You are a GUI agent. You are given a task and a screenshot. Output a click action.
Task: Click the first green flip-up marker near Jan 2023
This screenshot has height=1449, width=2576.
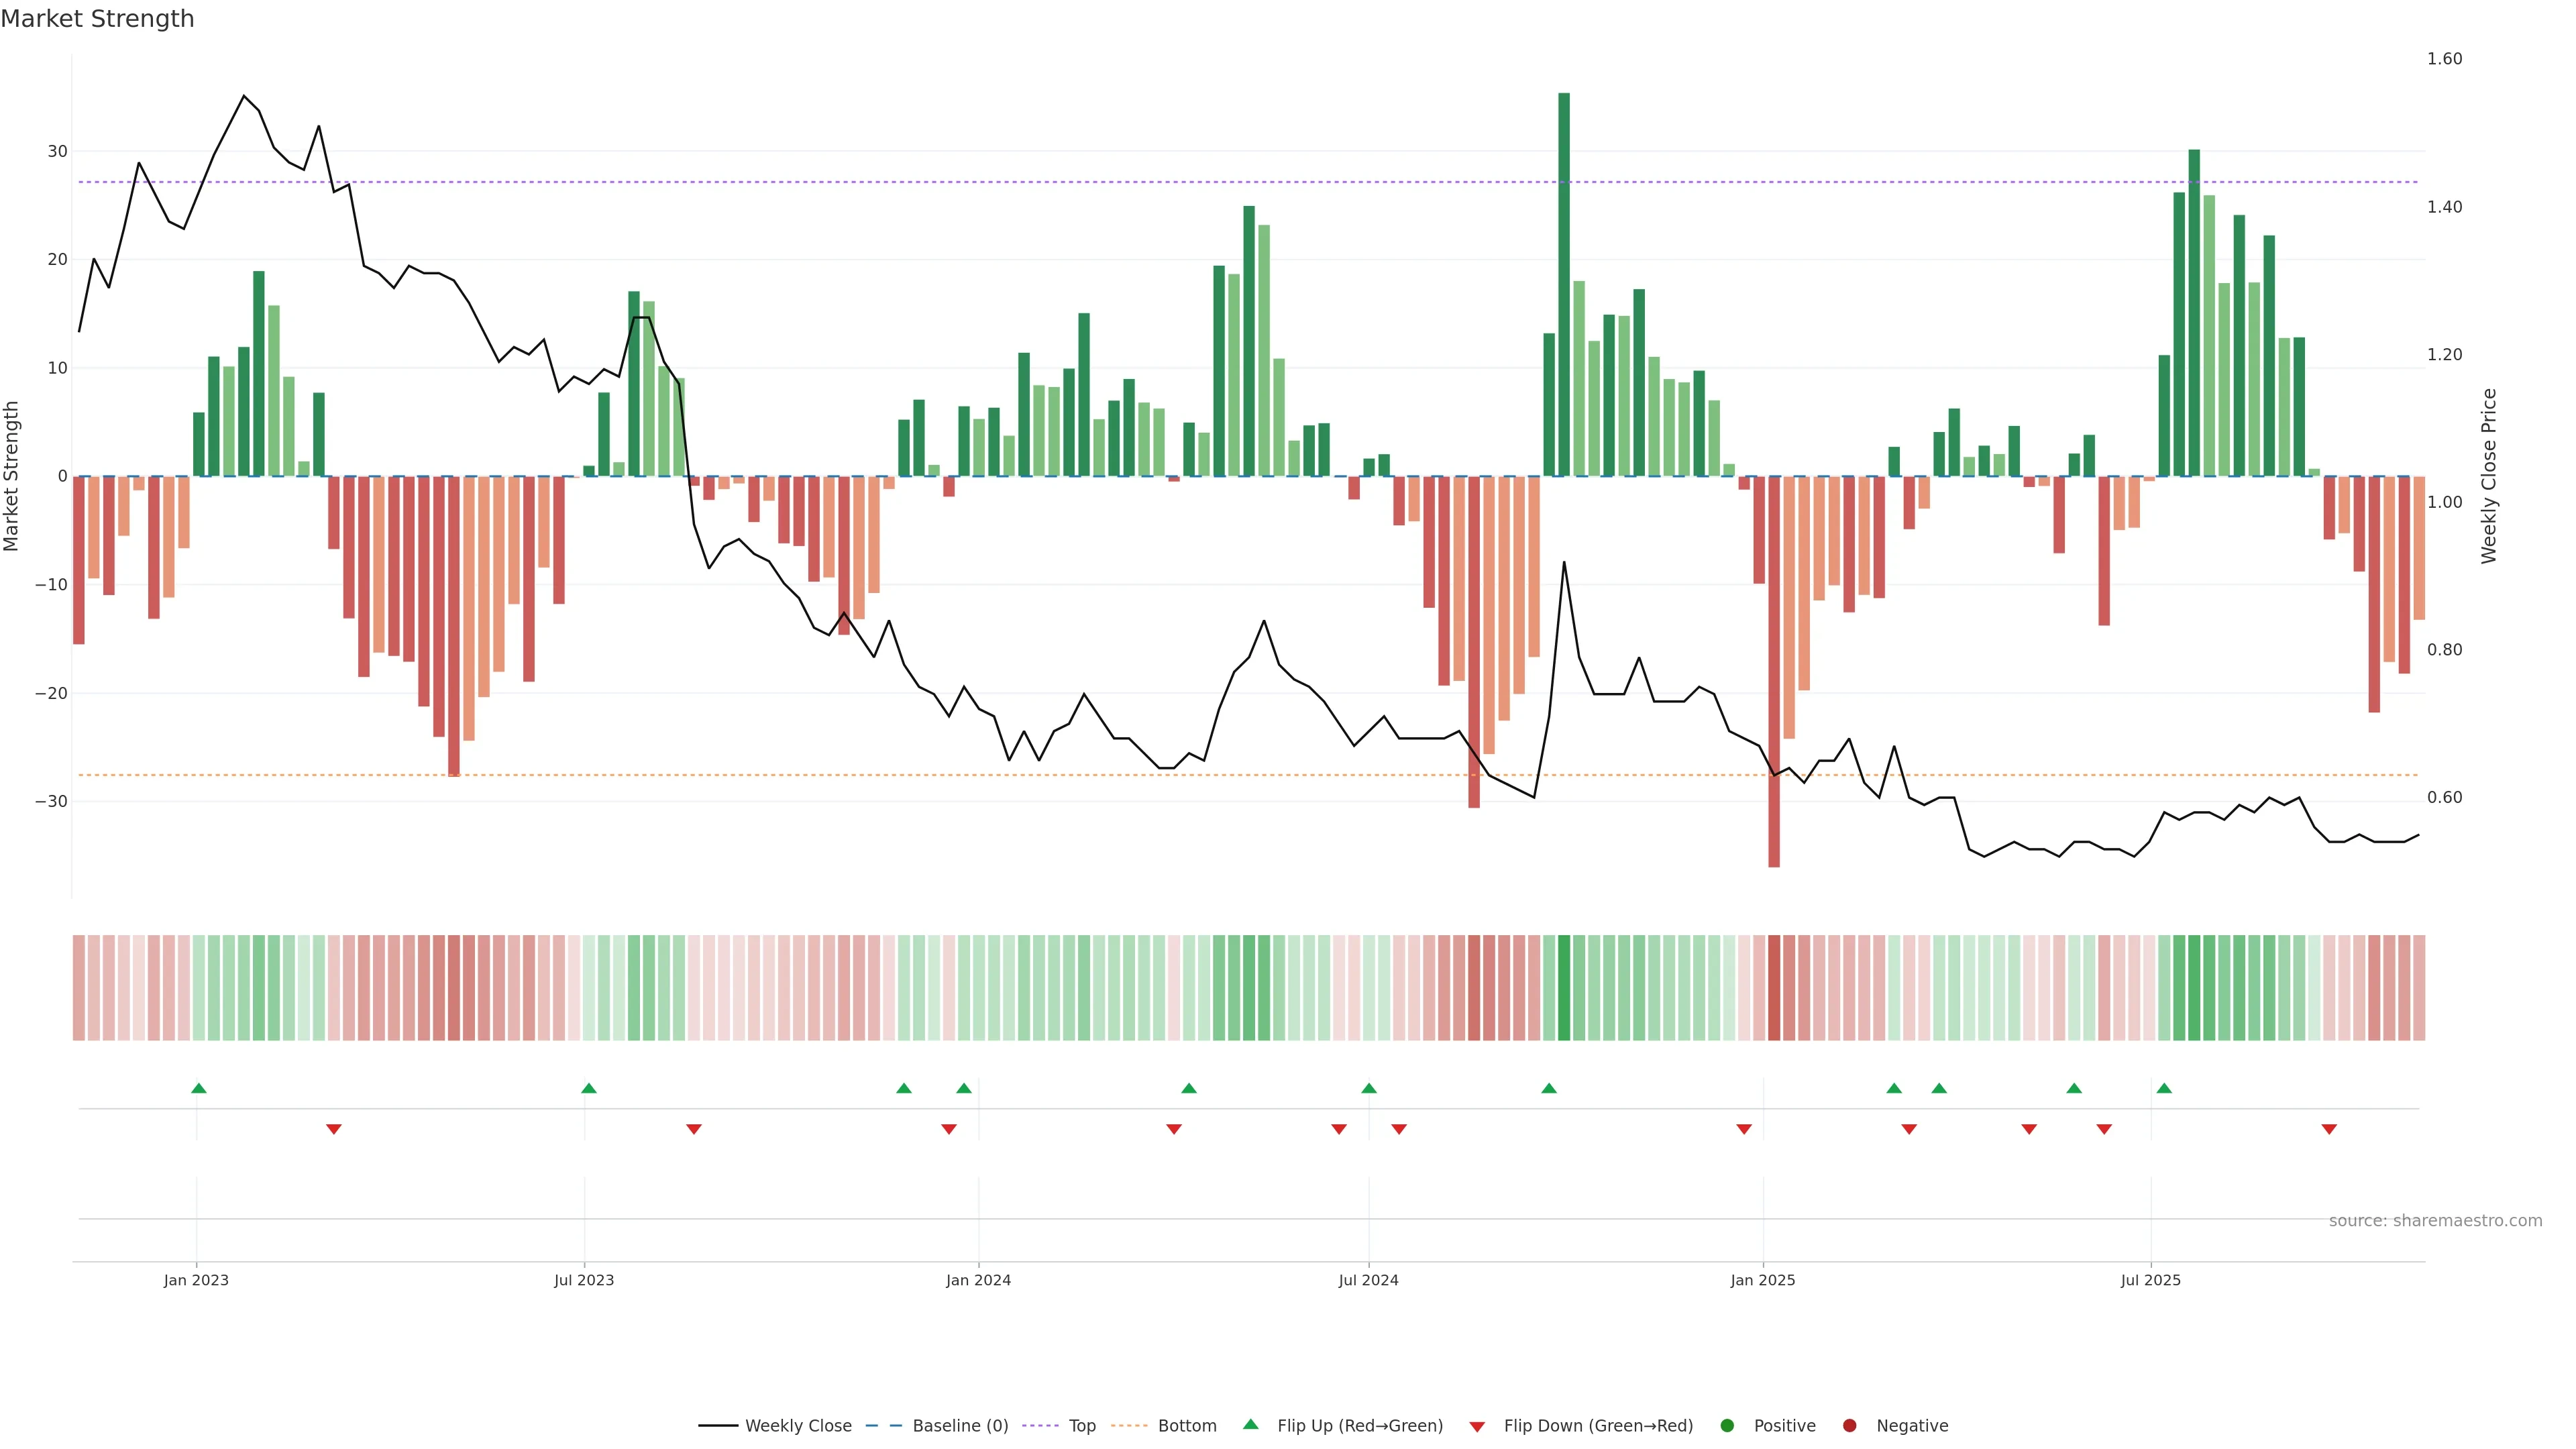pos(199,1088)
